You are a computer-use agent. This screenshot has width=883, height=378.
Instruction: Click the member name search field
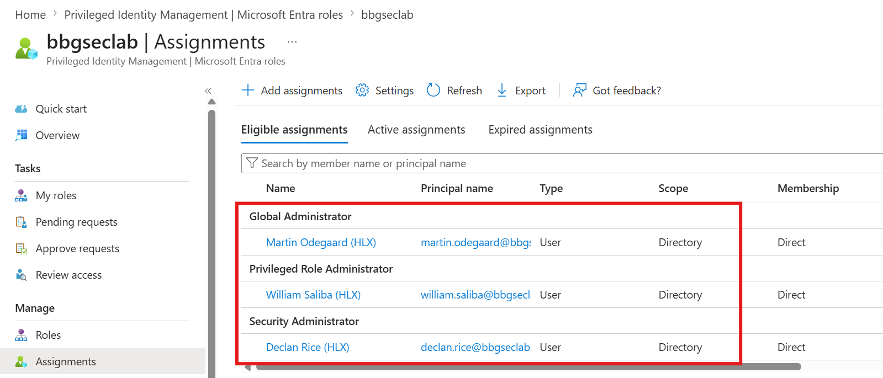(x=562, y=163)
